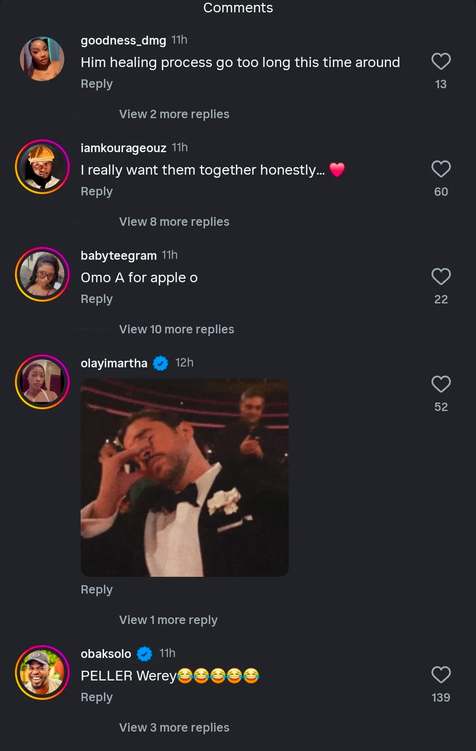The height and width of the screenshot is (751, 476).
Task: Open iamkourageouz's avatar story ring
Action: click(x=42, y=167)
